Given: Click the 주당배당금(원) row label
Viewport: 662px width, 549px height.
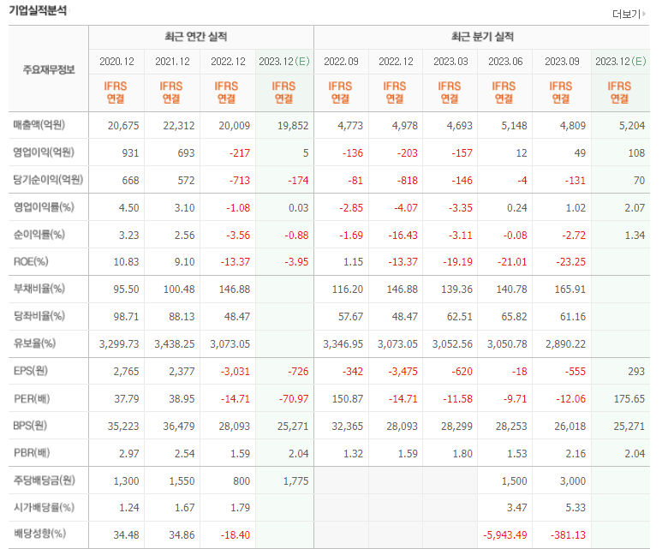Looking at the screenshot, I should click(x=44, y=480).
